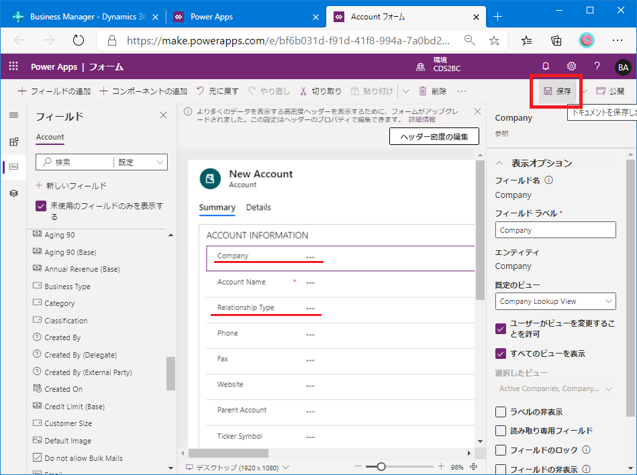Click the undo (元に戻す) icon
Image resolution: width=637 pixels, height=475 pixels.
pyautogui.click(x=200, y=91)
